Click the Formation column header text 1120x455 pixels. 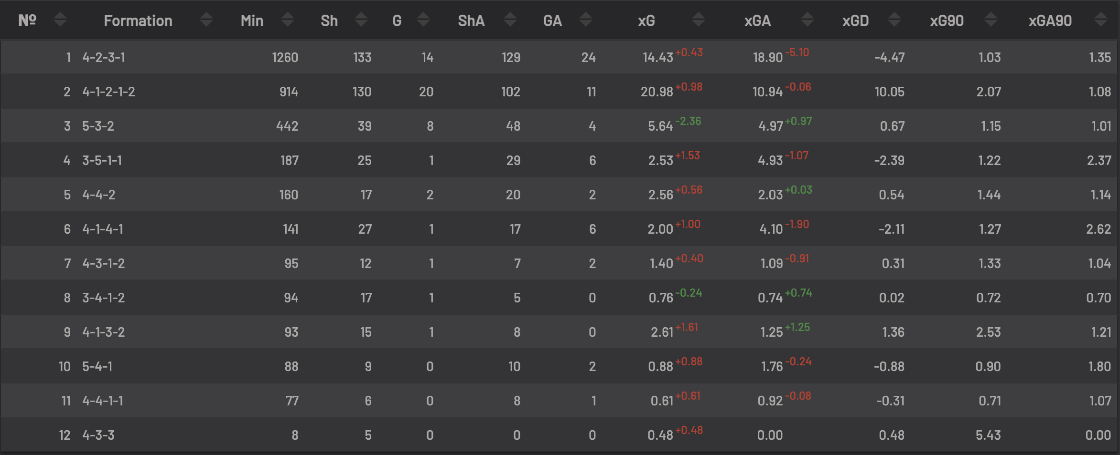point(138,21)
